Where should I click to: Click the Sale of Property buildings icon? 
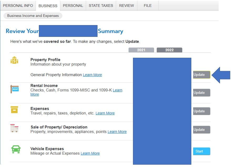pyautogui.click(x=14, y=128)
